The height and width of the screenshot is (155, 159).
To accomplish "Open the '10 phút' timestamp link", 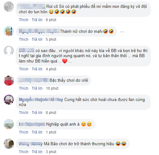I will [52, 88].
